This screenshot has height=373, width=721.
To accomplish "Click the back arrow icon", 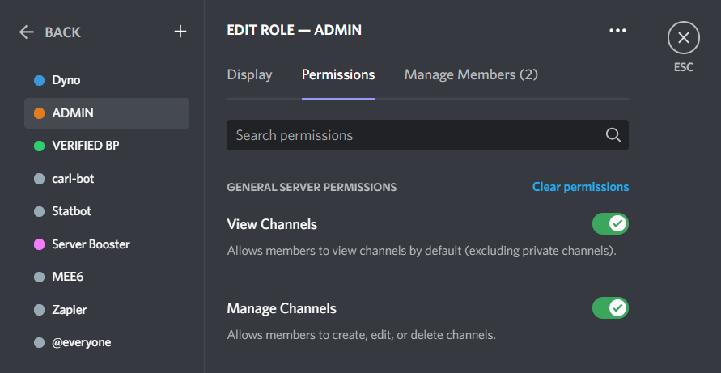I will 27,32.
